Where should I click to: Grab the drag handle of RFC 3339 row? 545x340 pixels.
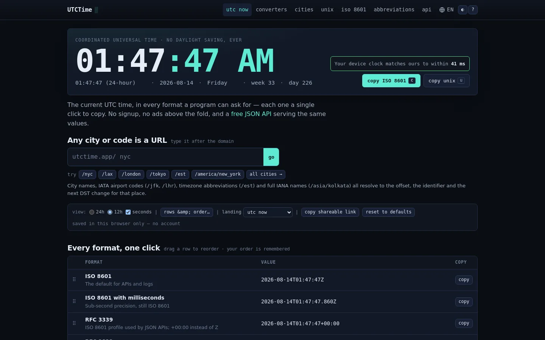coord(74,323)
